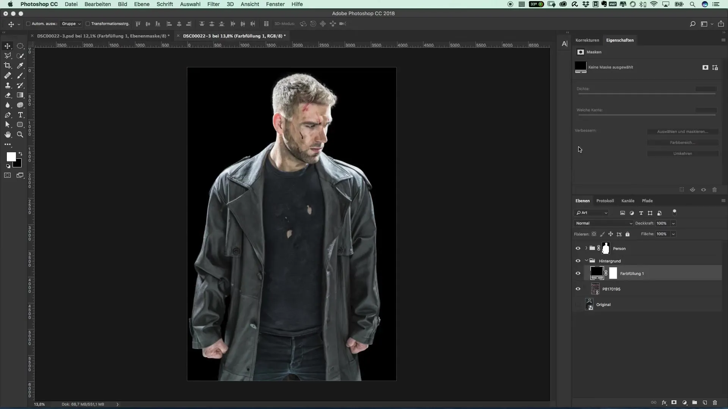728x409 pixels.
Task: Create new adjustment layer icon
Action: (685, 403)
